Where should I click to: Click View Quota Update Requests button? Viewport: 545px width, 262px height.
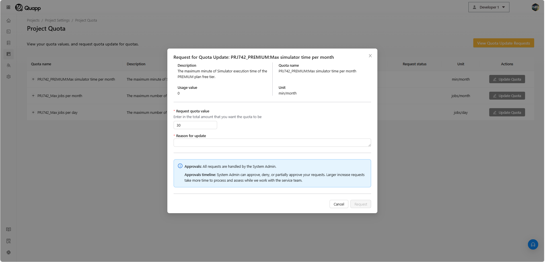(x=503, y=43)
